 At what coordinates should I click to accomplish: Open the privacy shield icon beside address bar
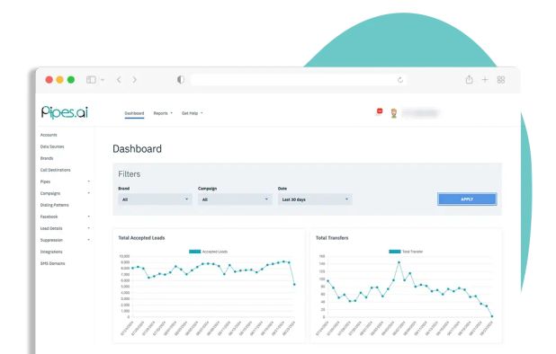(181, 80)
